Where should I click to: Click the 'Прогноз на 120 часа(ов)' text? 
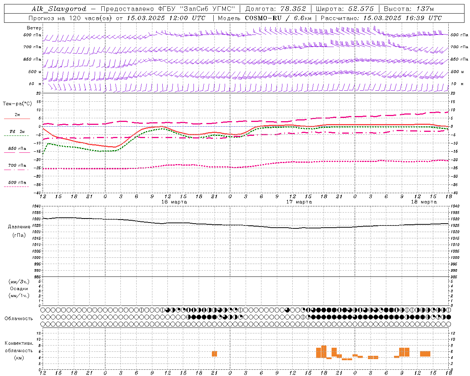(70, 18)
